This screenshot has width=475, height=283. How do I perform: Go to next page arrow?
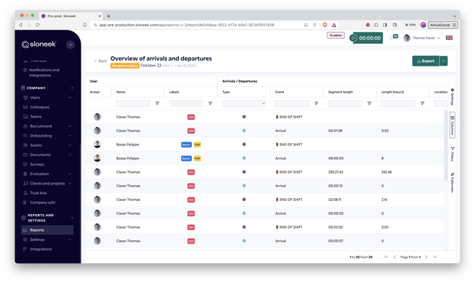tap(426, 257)
